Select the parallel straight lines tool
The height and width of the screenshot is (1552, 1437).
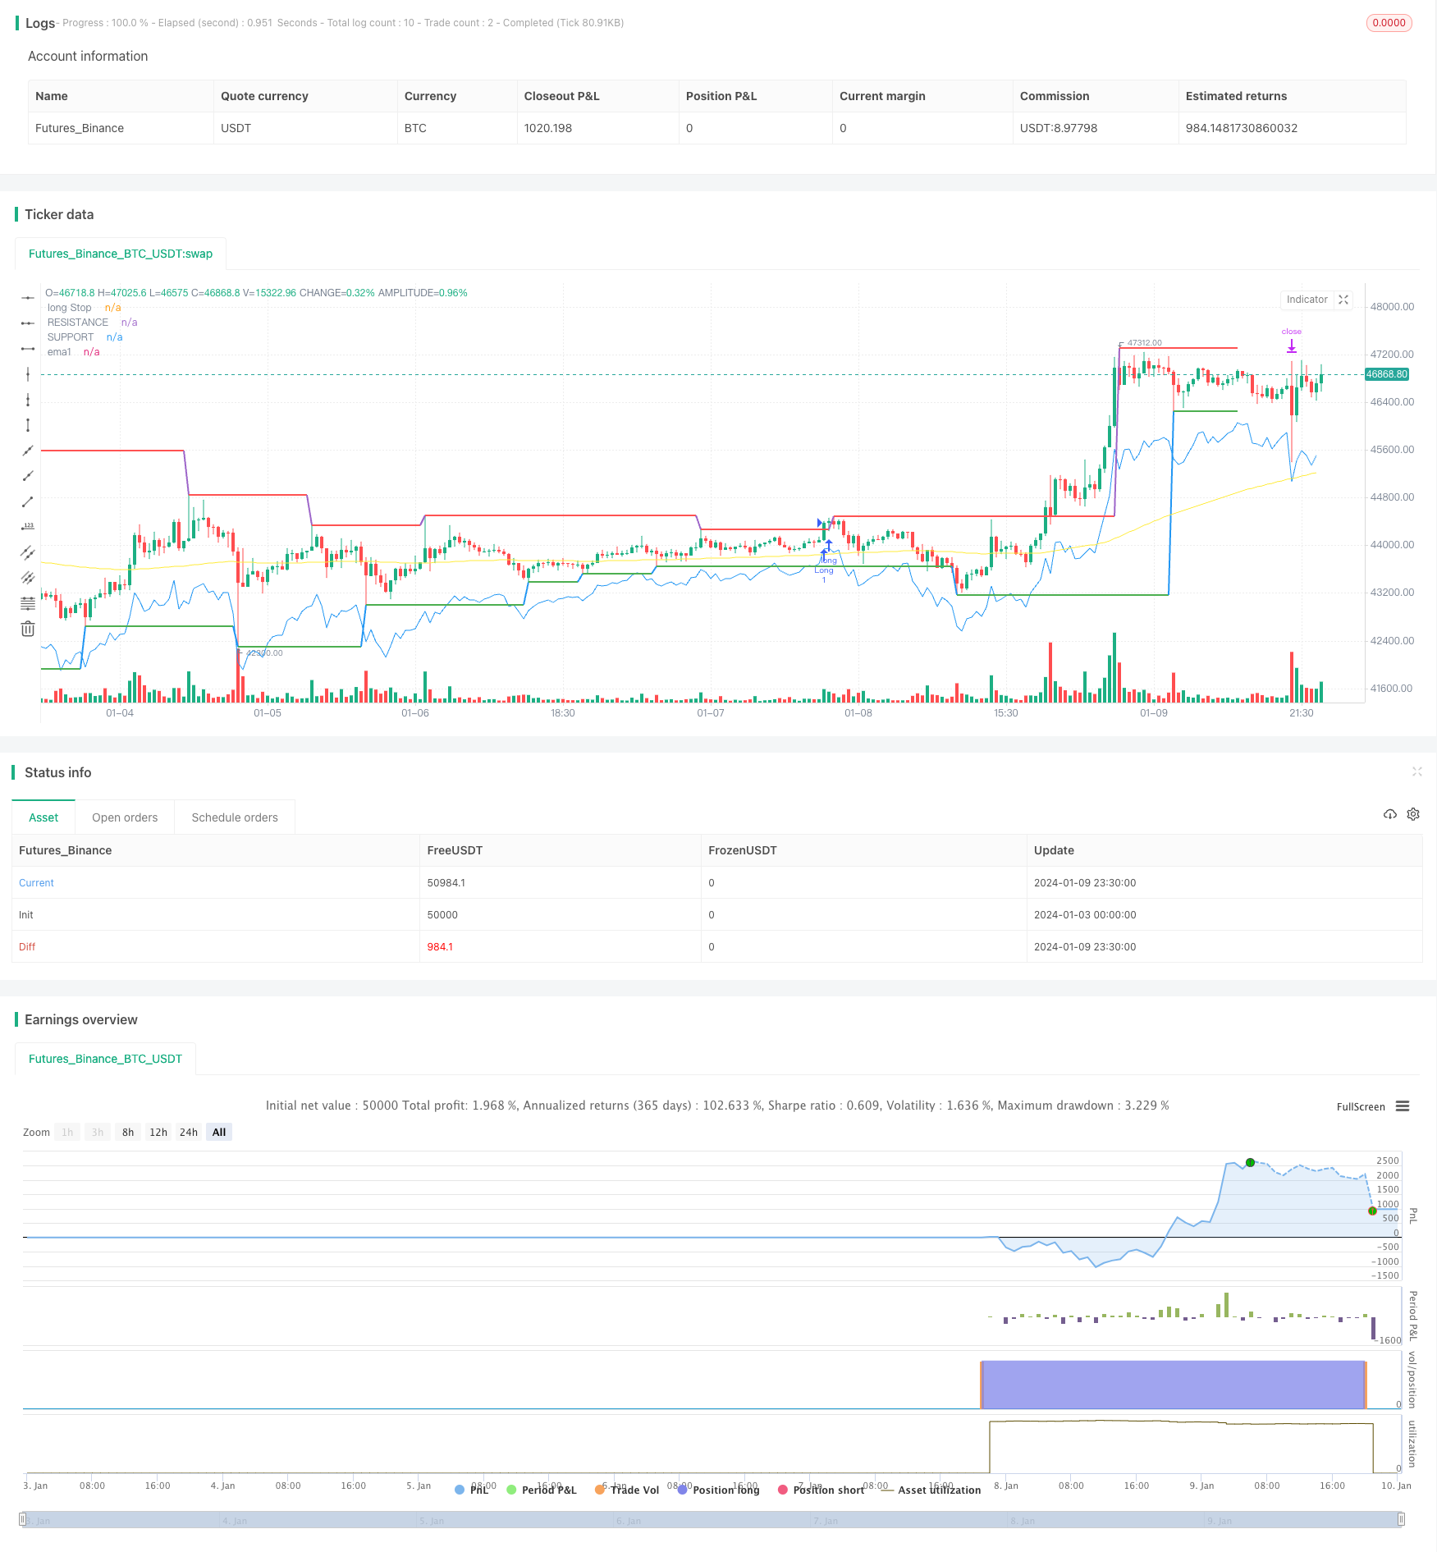[x=28, y=578]
